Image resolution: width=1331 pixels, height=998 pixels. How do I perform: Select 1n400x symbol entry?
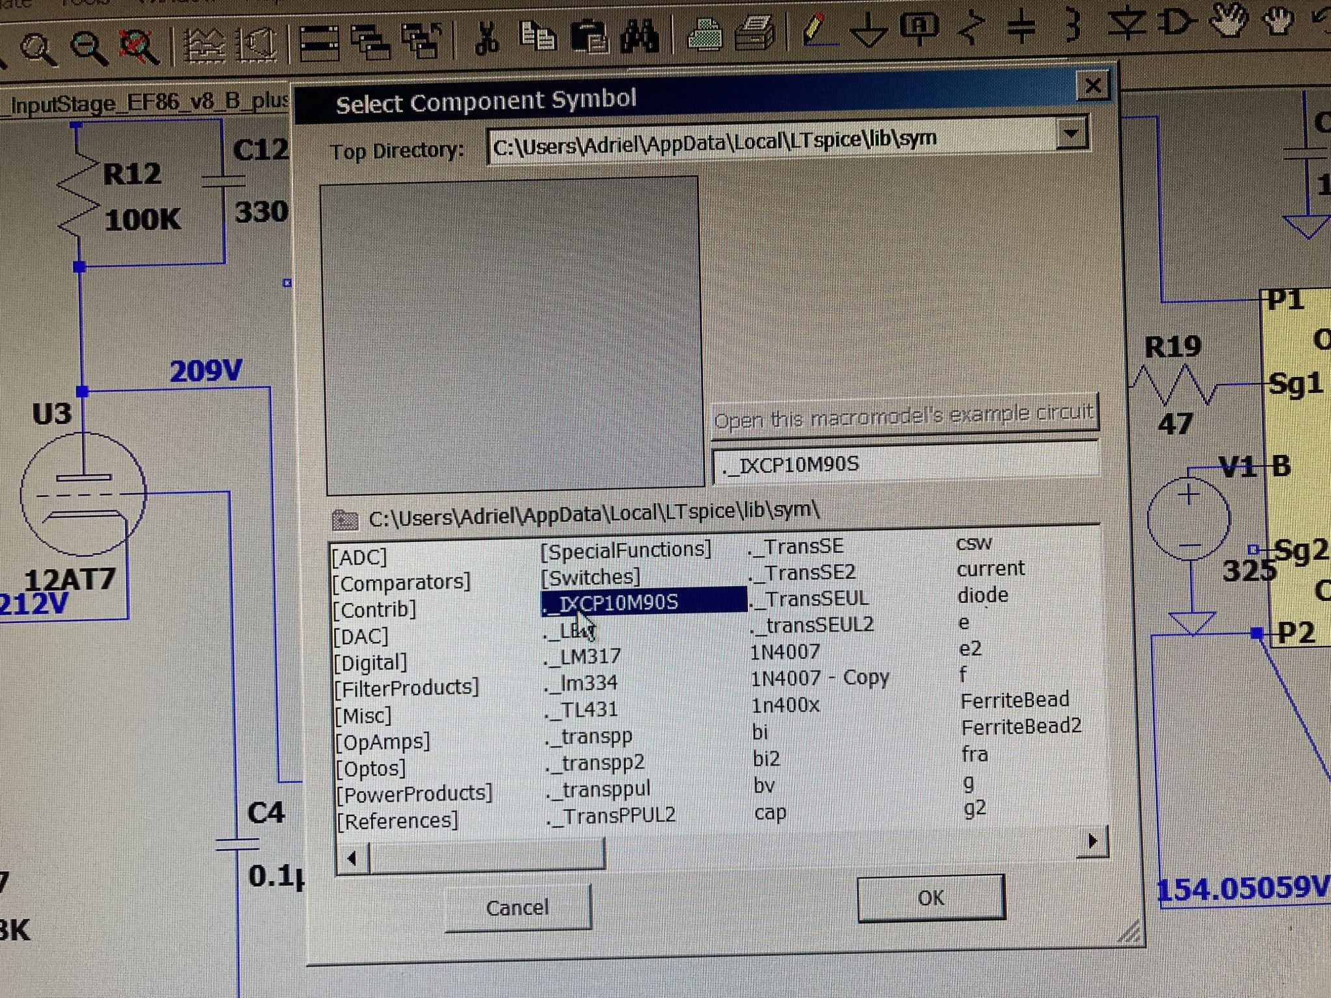pos(785,705)
